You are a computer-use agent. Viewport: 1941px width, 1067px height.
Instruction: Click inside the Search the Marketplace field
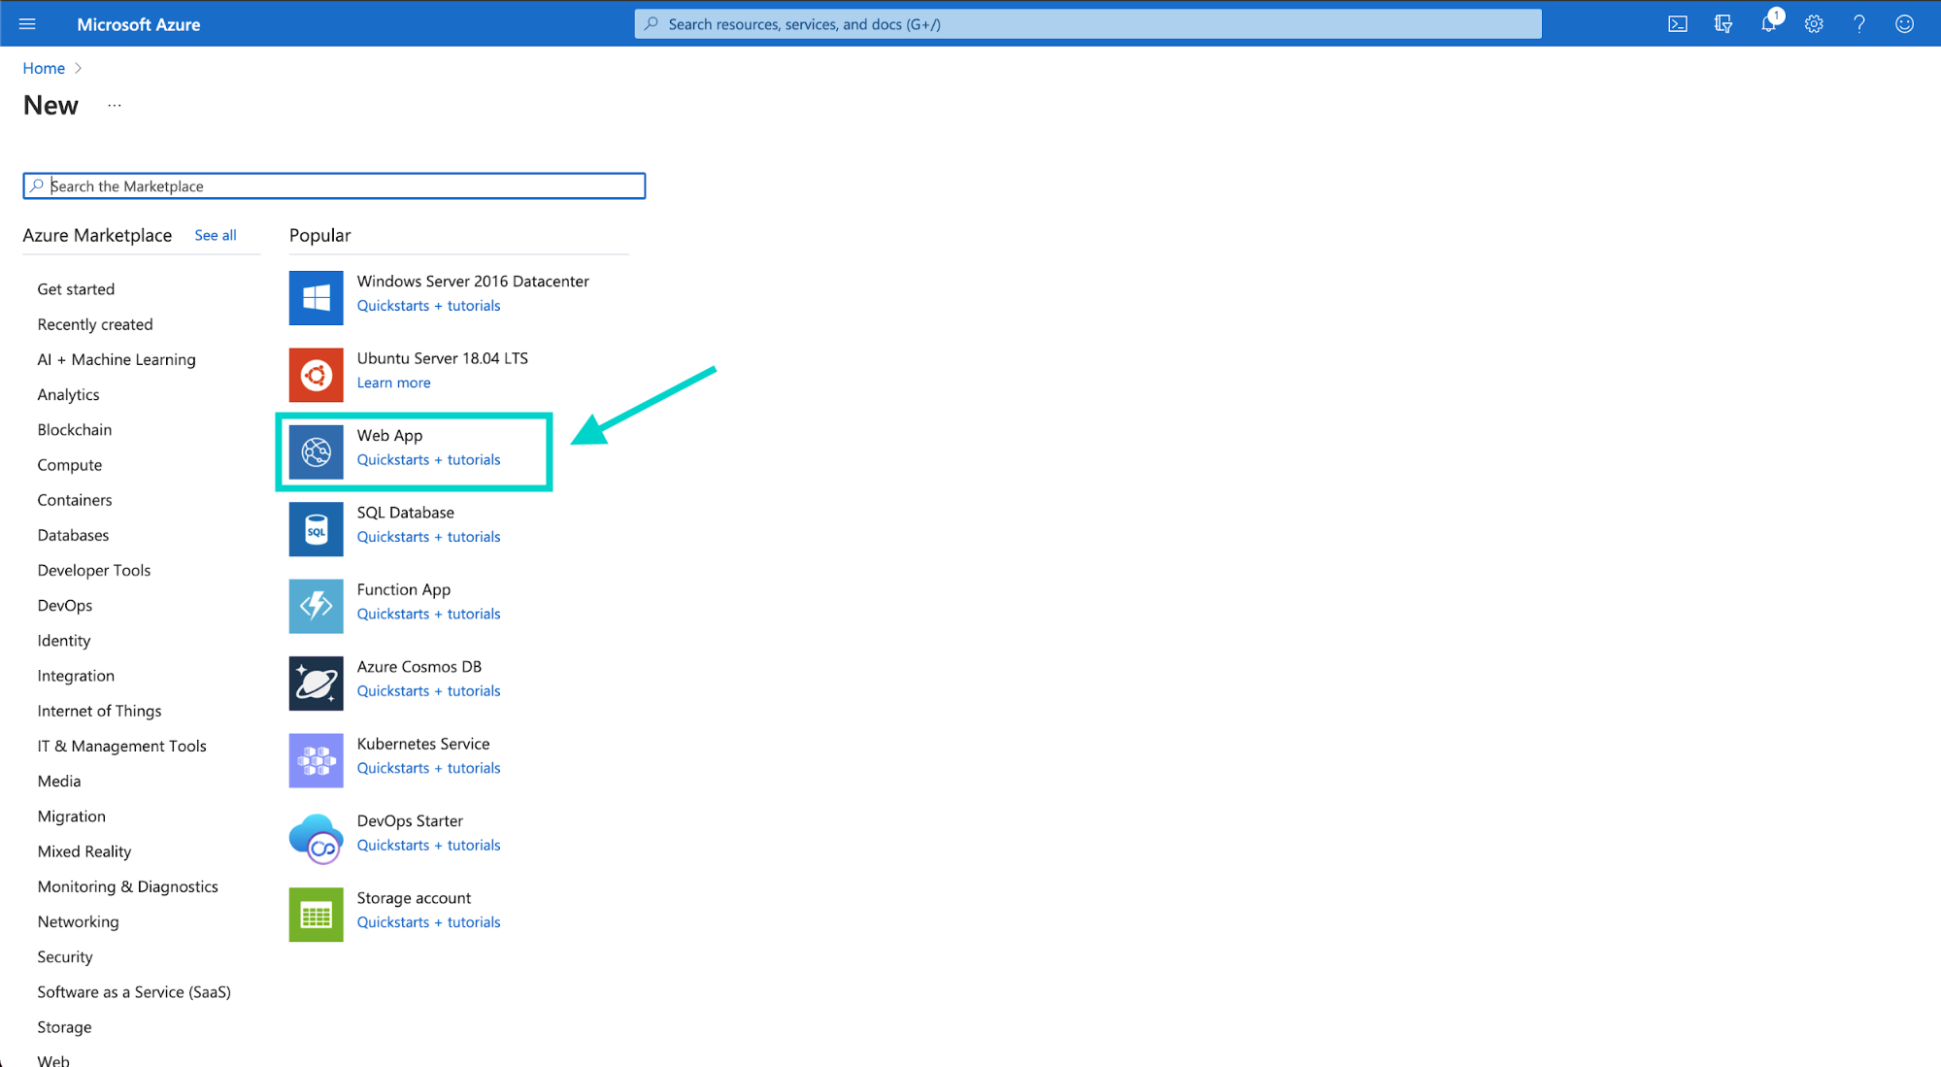[x=334, y=185]
